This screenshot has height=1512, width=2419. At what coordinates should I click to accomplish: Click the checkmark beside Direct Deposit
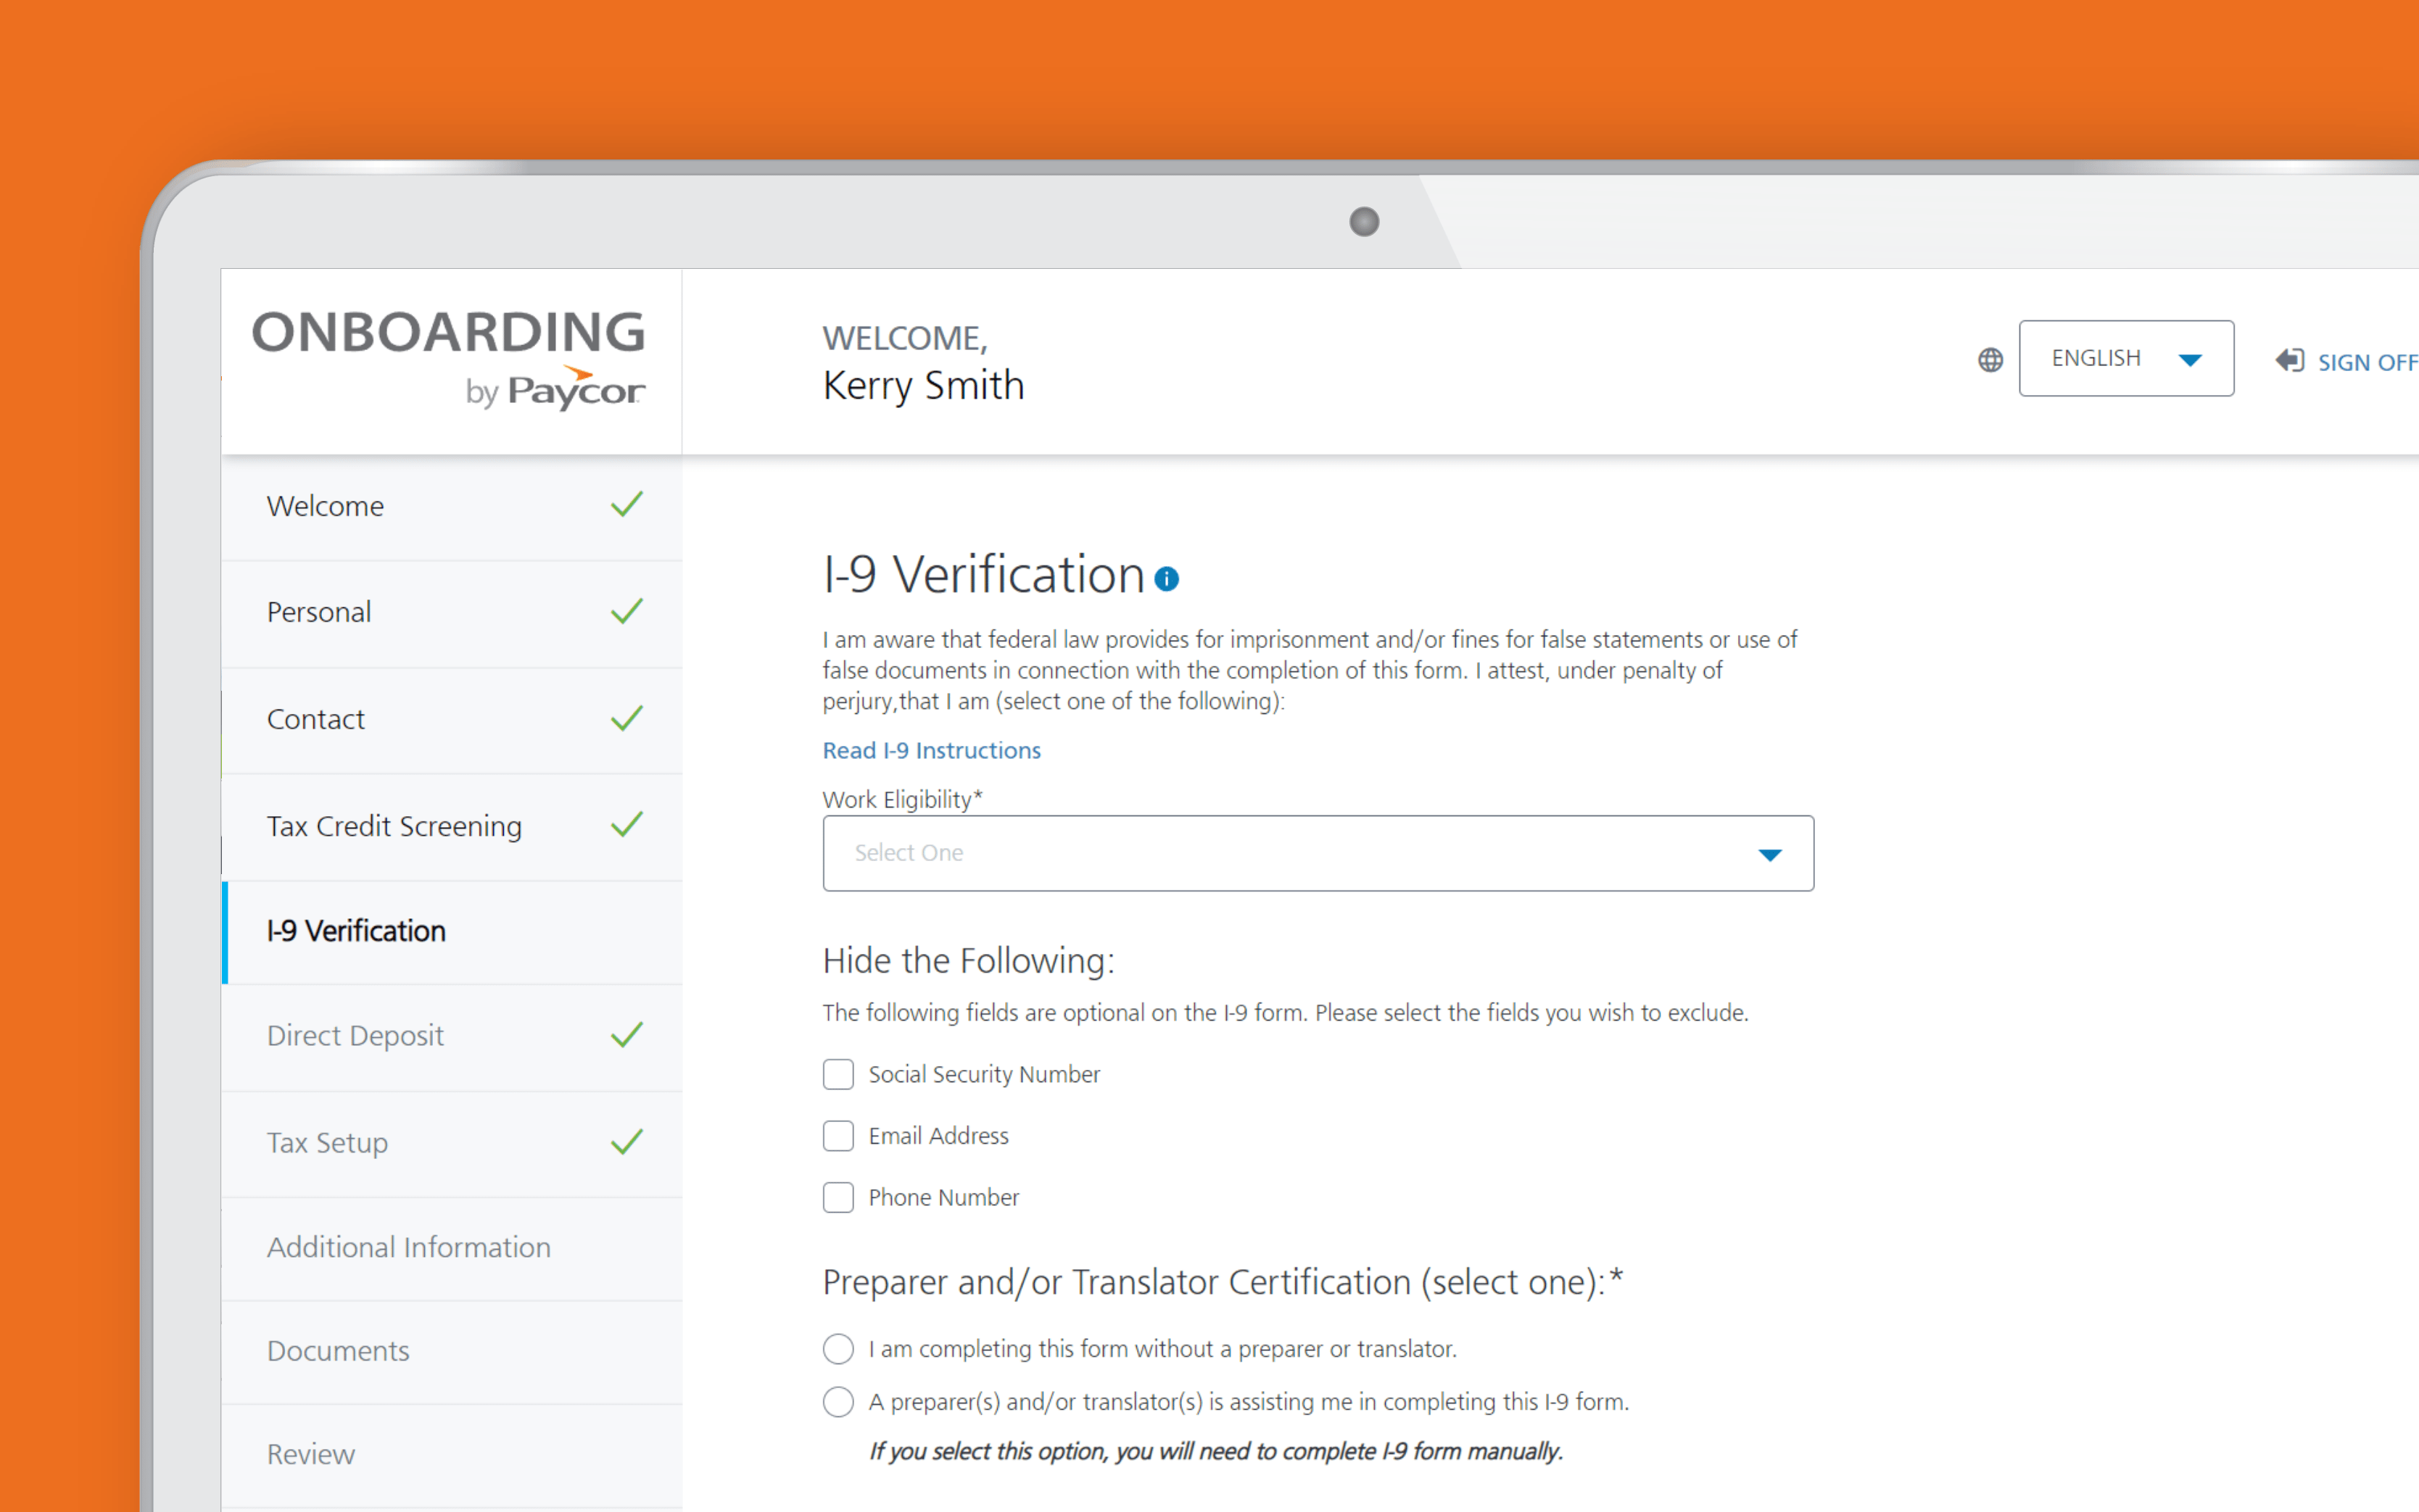click(x=627, y=1035)
